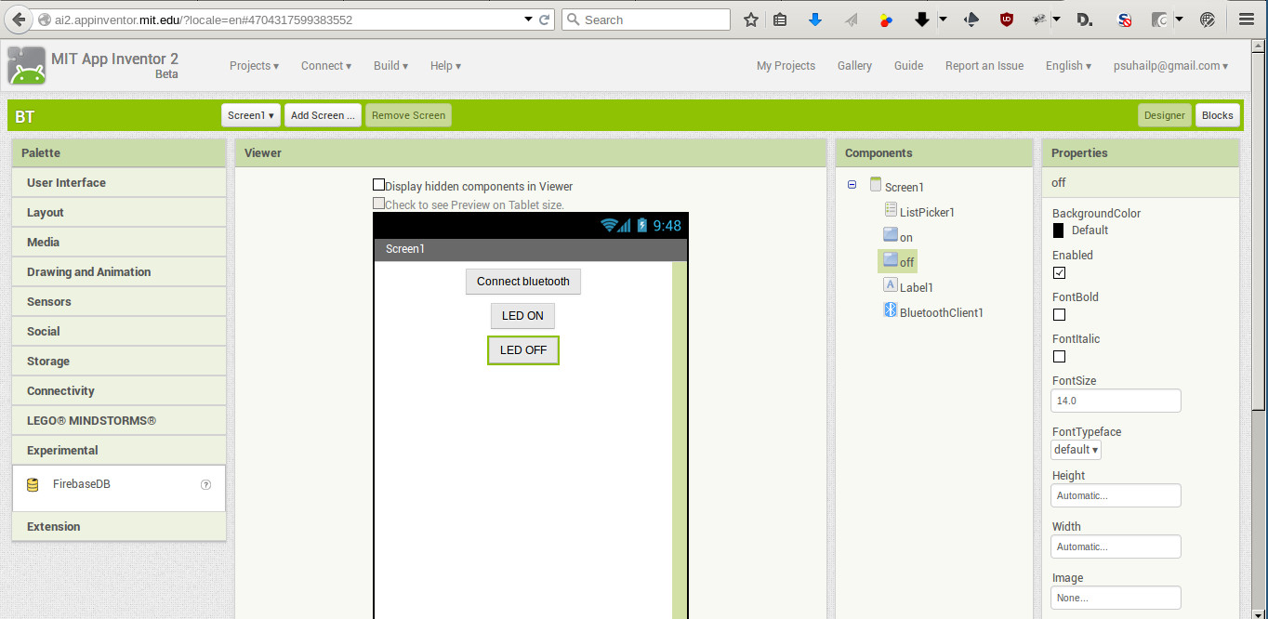This screenshot has width=1268, height=619.
Task: Select the LED ON button in viewer
Action: click(x=522, y=316)
